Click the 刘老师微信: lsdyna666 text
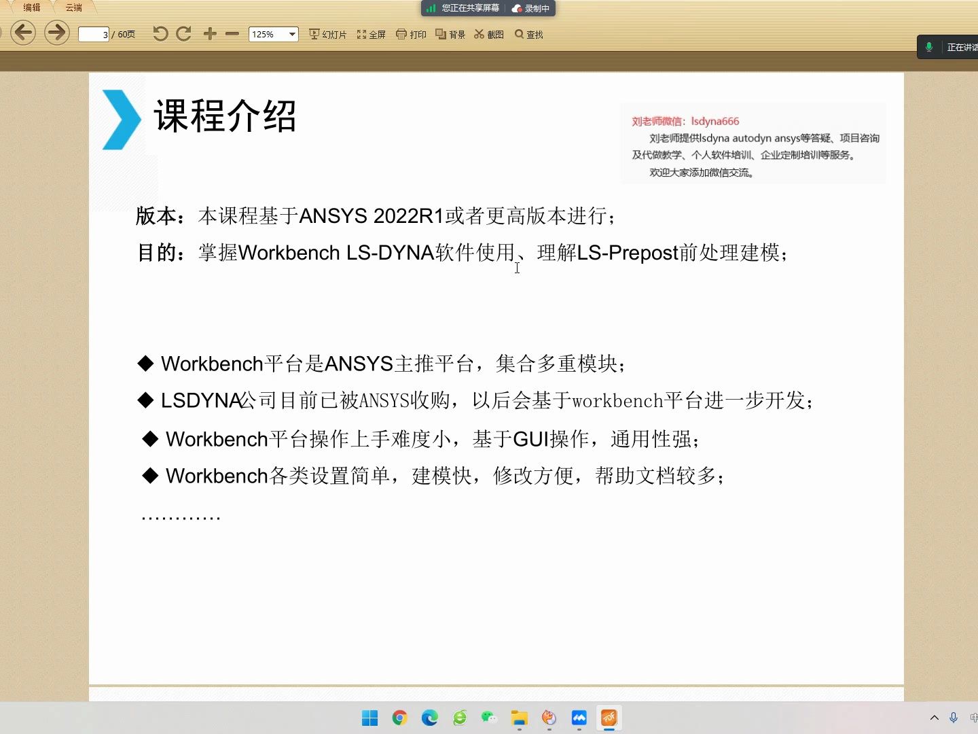978x734 pixels. coord(685,122)
